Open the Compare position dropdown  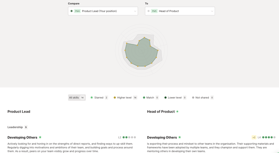[103, 11]
